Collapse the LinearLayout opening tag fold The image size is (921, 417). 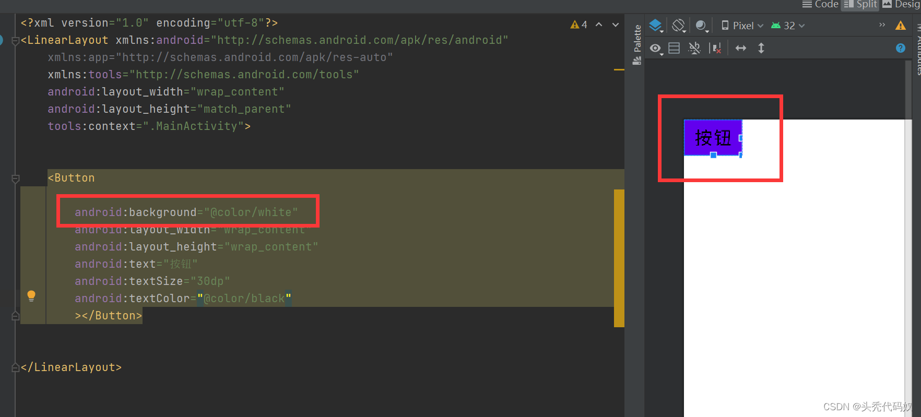point(16,40)
